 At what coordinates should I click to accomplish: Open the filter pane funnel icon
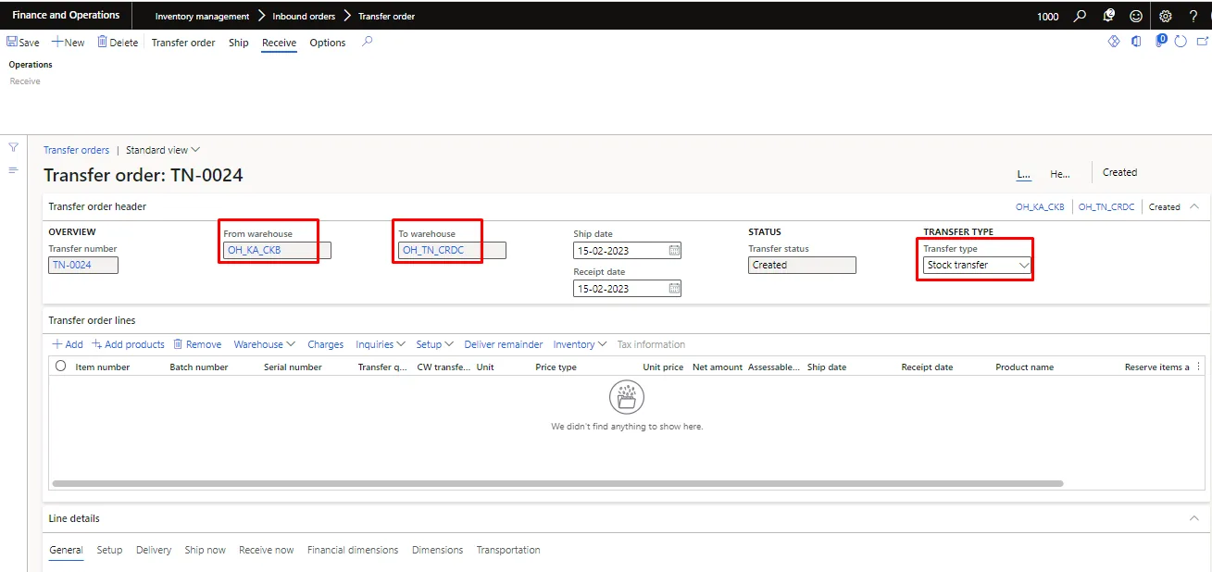(x=13, y=147)
